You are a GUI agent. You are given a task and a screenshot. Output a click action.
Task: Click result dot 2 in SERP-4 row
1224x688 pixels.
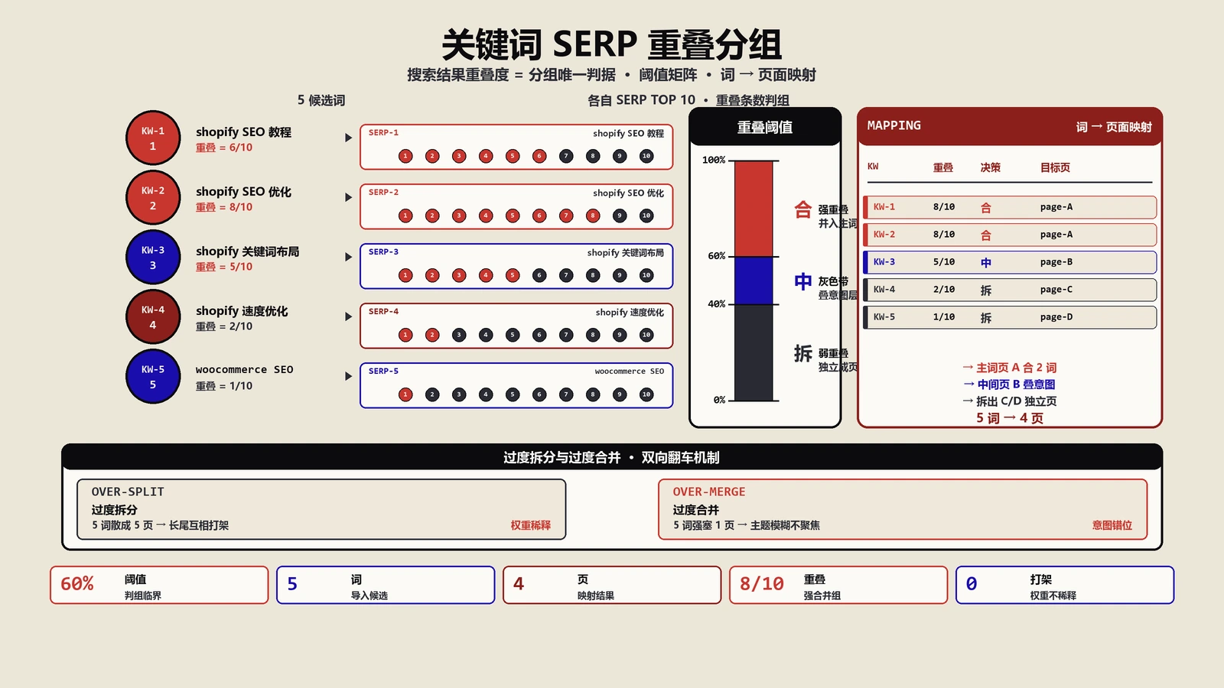(x=432, y=335)
